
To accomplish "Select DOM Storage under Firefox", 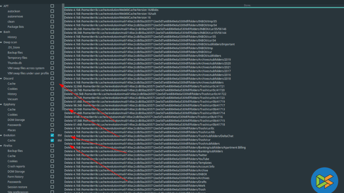I will 16,171.
